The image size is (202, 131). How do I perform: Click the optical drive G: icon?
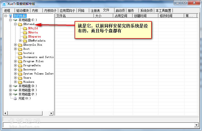(15, 98)
